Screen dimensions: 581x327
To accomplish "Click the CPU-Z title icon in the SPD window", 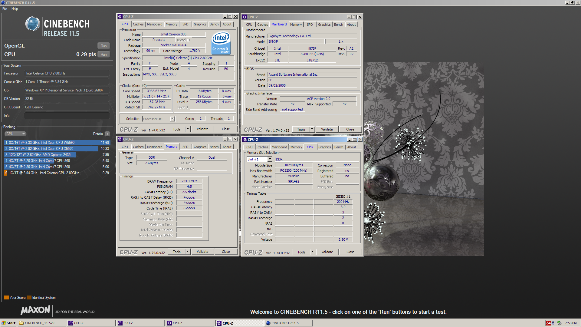I will coord(245,140).
